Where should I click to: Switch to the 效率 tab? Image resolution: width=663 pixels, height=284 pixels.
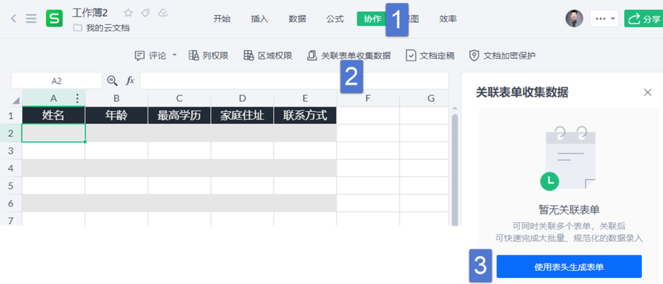click(448, 18)
